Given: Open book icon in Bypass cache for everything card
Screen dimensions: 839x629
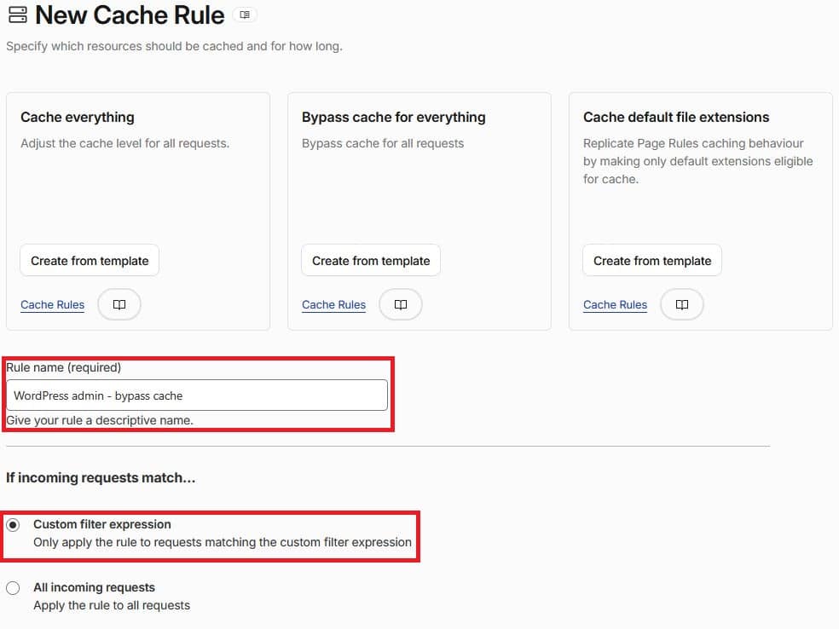Looking at the screenshot, I should pos(401,304).
